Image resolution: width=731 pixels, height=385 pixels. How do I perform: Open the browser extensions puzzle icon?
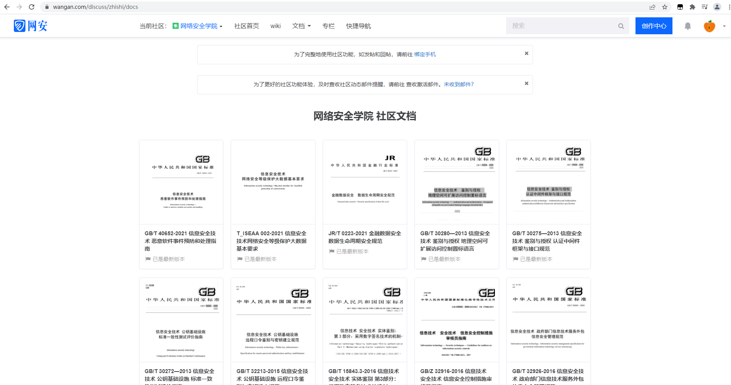(692, 7)
